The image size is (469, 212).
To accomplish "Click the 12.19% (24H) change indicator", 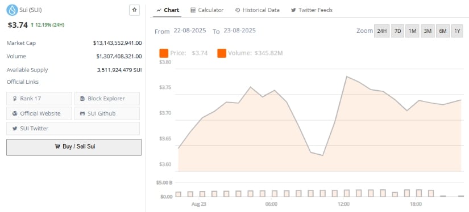I will (48, 25).
